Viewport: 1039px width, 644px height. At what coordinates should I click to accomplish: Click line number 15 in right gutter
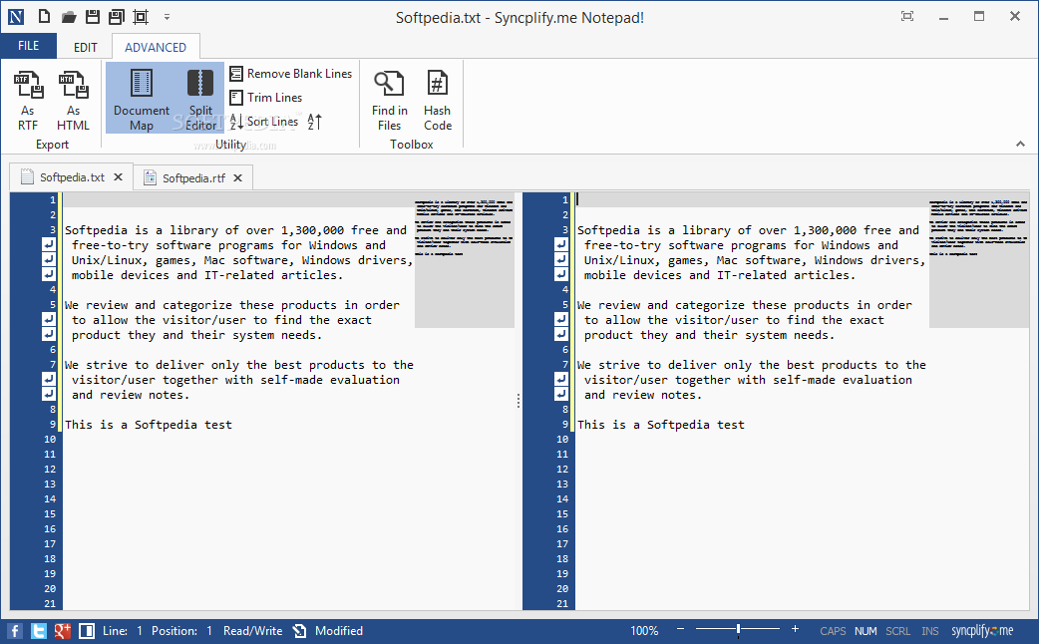[562, 514]
